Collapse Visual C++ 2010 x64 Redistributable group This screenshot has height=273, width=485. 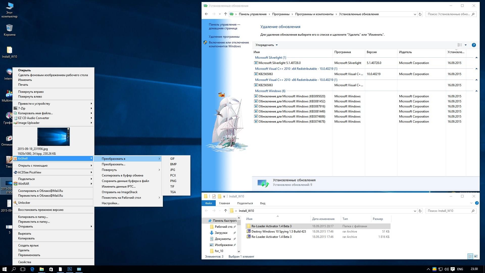[476, 69]
